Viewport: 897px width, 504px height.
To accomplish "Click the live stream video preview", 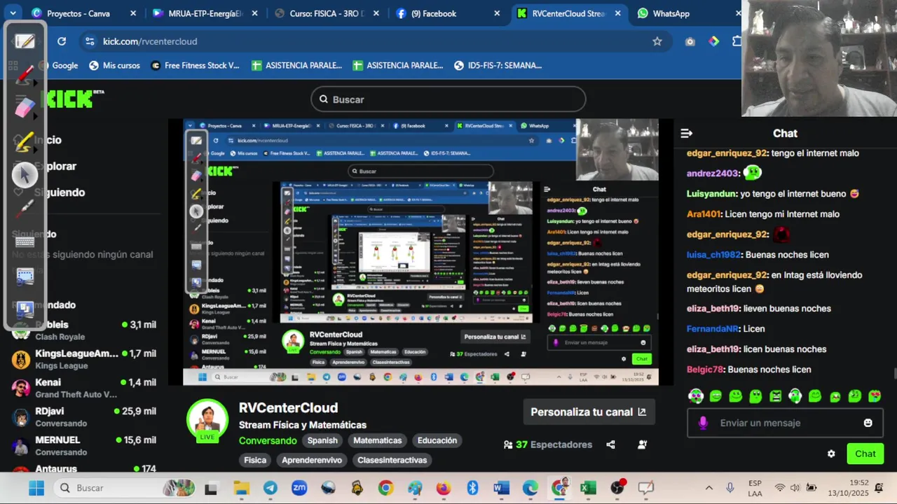I will [x=420, y=252].
